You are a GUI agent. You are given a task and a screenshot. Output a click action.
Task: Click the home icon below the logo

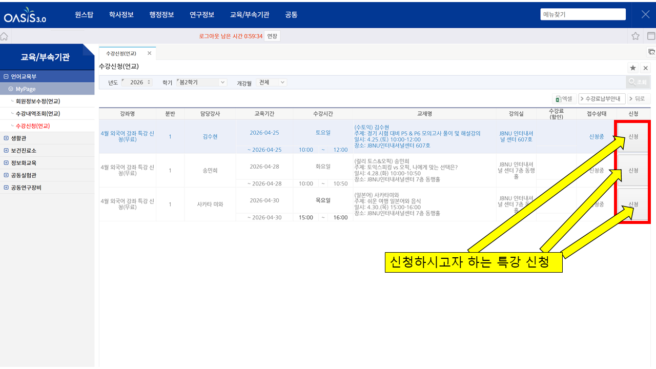tap(4, 36)
